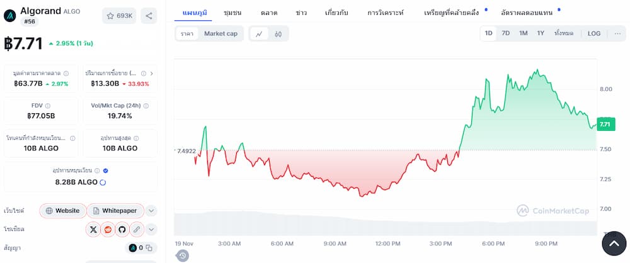Open the X (Twitter) social link
The height and width of the screenshot is (263, 630).
pos(93,229)
